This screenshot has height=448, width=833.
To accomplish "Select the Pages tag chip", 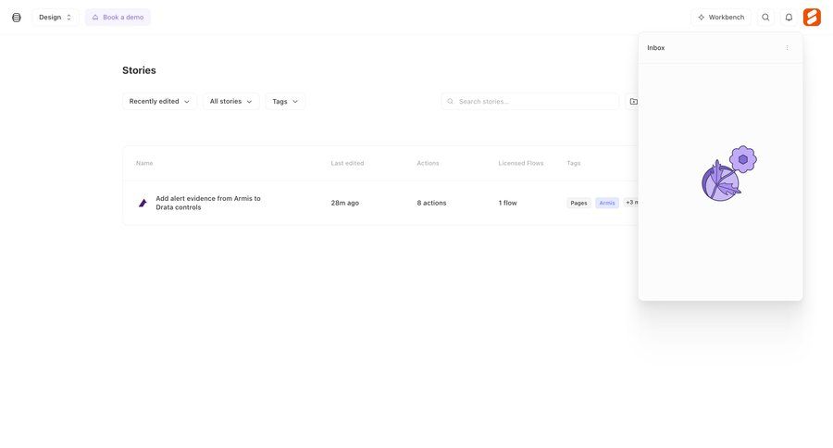I will [578, 203].
